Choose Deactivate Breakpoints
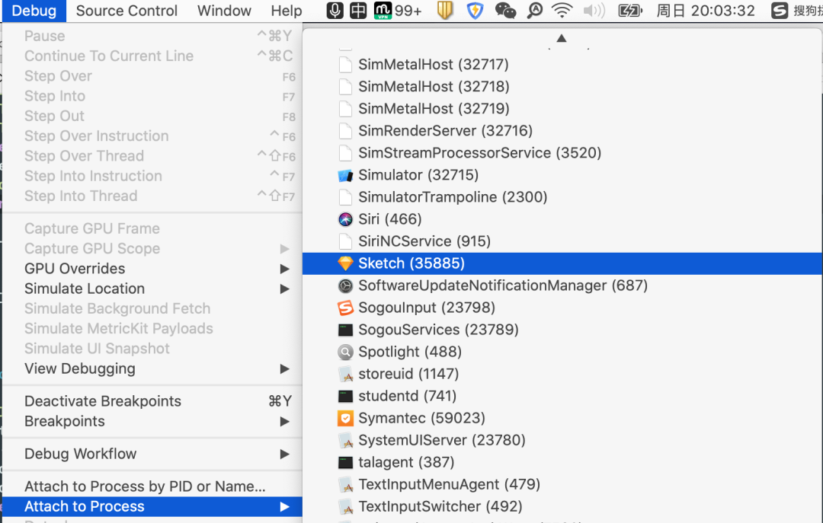 [152, 401]
